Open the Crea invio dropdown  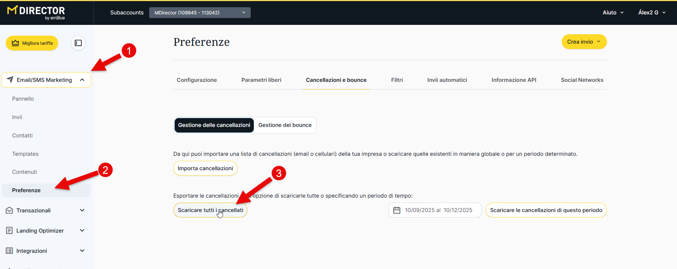584,42
